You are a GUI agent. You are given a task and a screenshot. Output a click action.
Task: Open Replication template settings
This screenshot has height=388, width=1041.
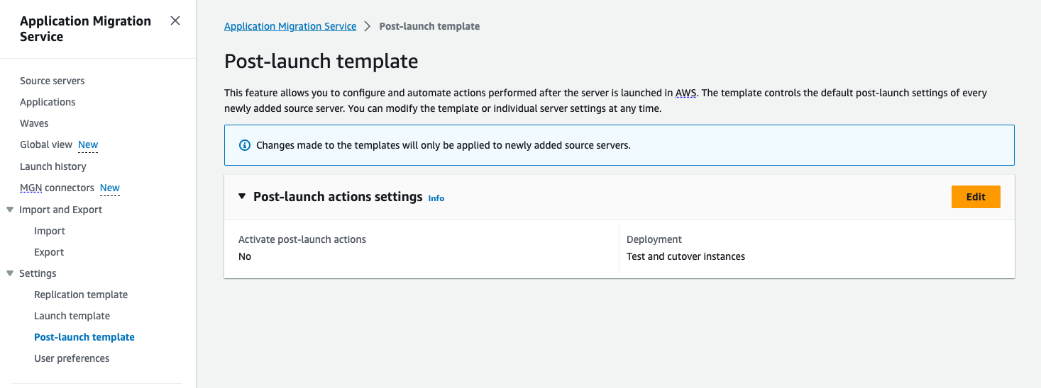click(81, 295)
